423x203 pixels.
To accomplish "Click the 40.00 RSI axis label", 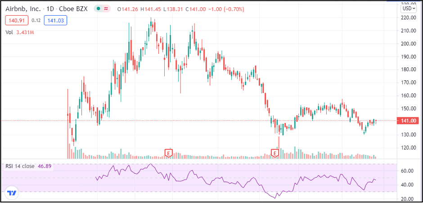I will point(407,185).
